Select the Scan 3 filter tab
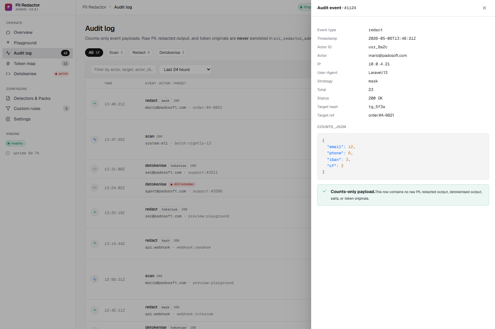Image resolution: width=495 pixels, height=329 pixels. (x=116, y=53)
